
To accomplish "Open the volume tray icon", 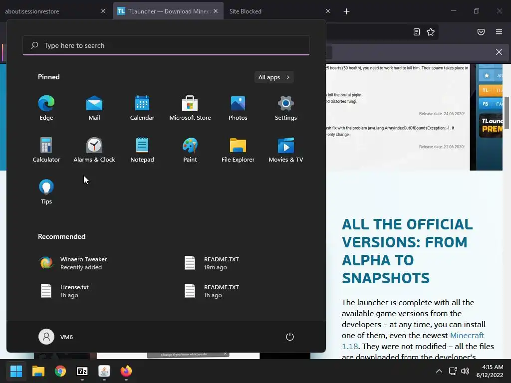I will pyautogui.click(x=465, y=371).
